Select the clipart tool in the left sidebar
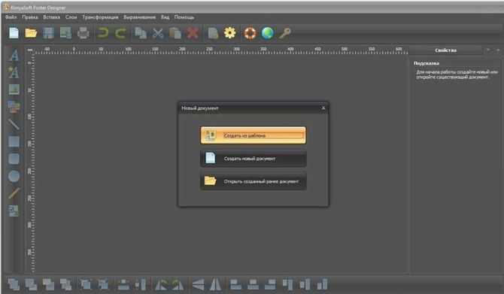This screenshot has width=504, height=294. pos(14,107)
